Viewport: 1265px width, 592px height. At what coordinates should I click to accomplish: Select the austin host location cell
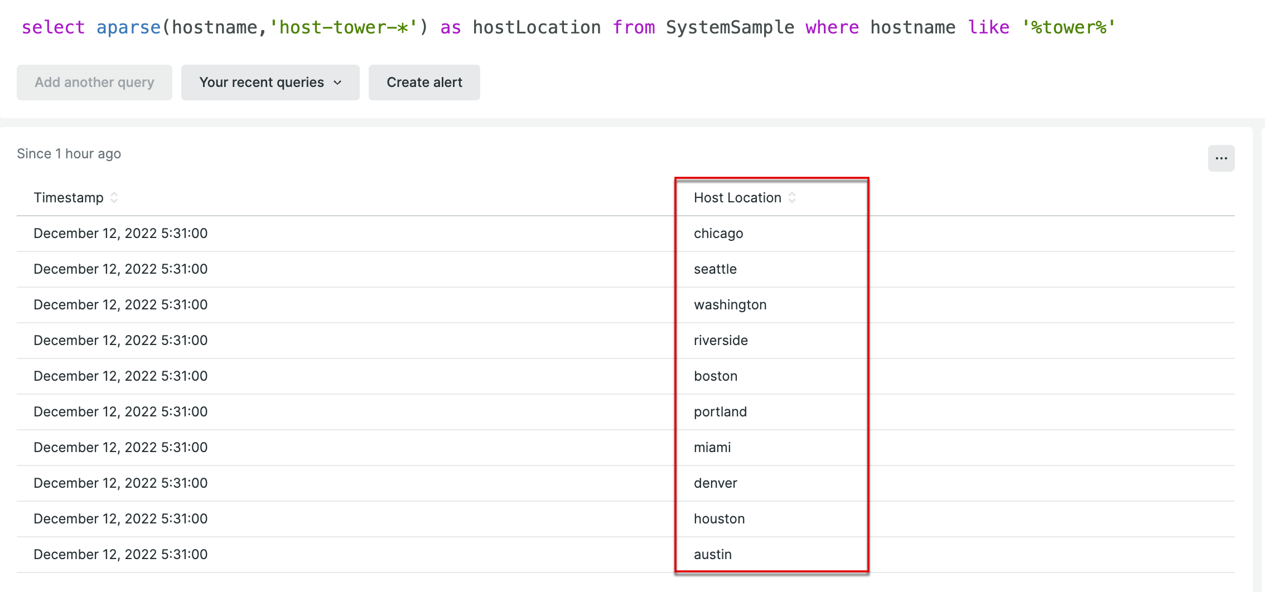(x=713, y=555)
